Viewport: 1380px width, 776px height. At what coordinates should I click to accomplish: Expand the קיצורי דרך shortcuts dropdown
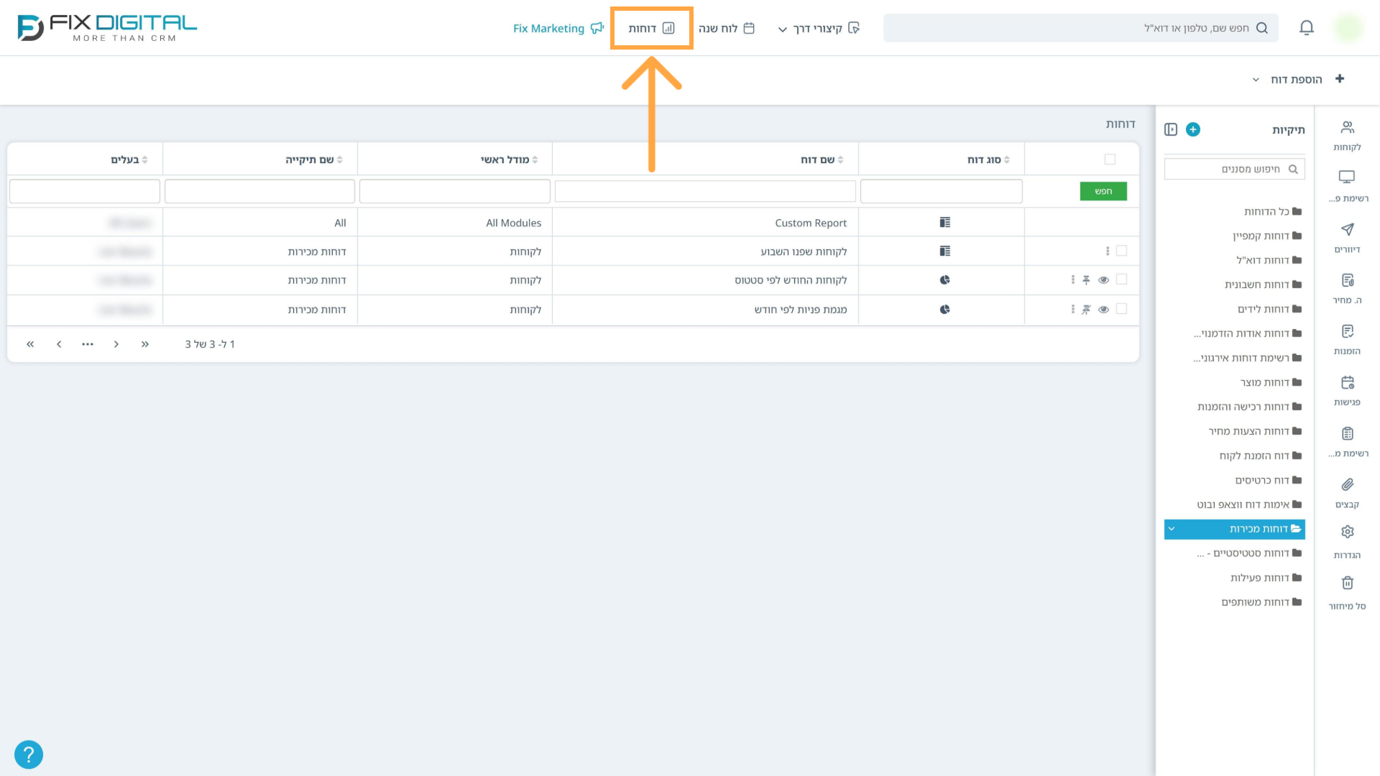(x=819, y=28)
